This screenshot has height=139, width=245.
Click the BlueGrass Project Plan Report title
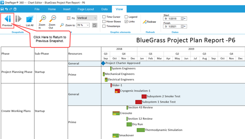(186, 40)
